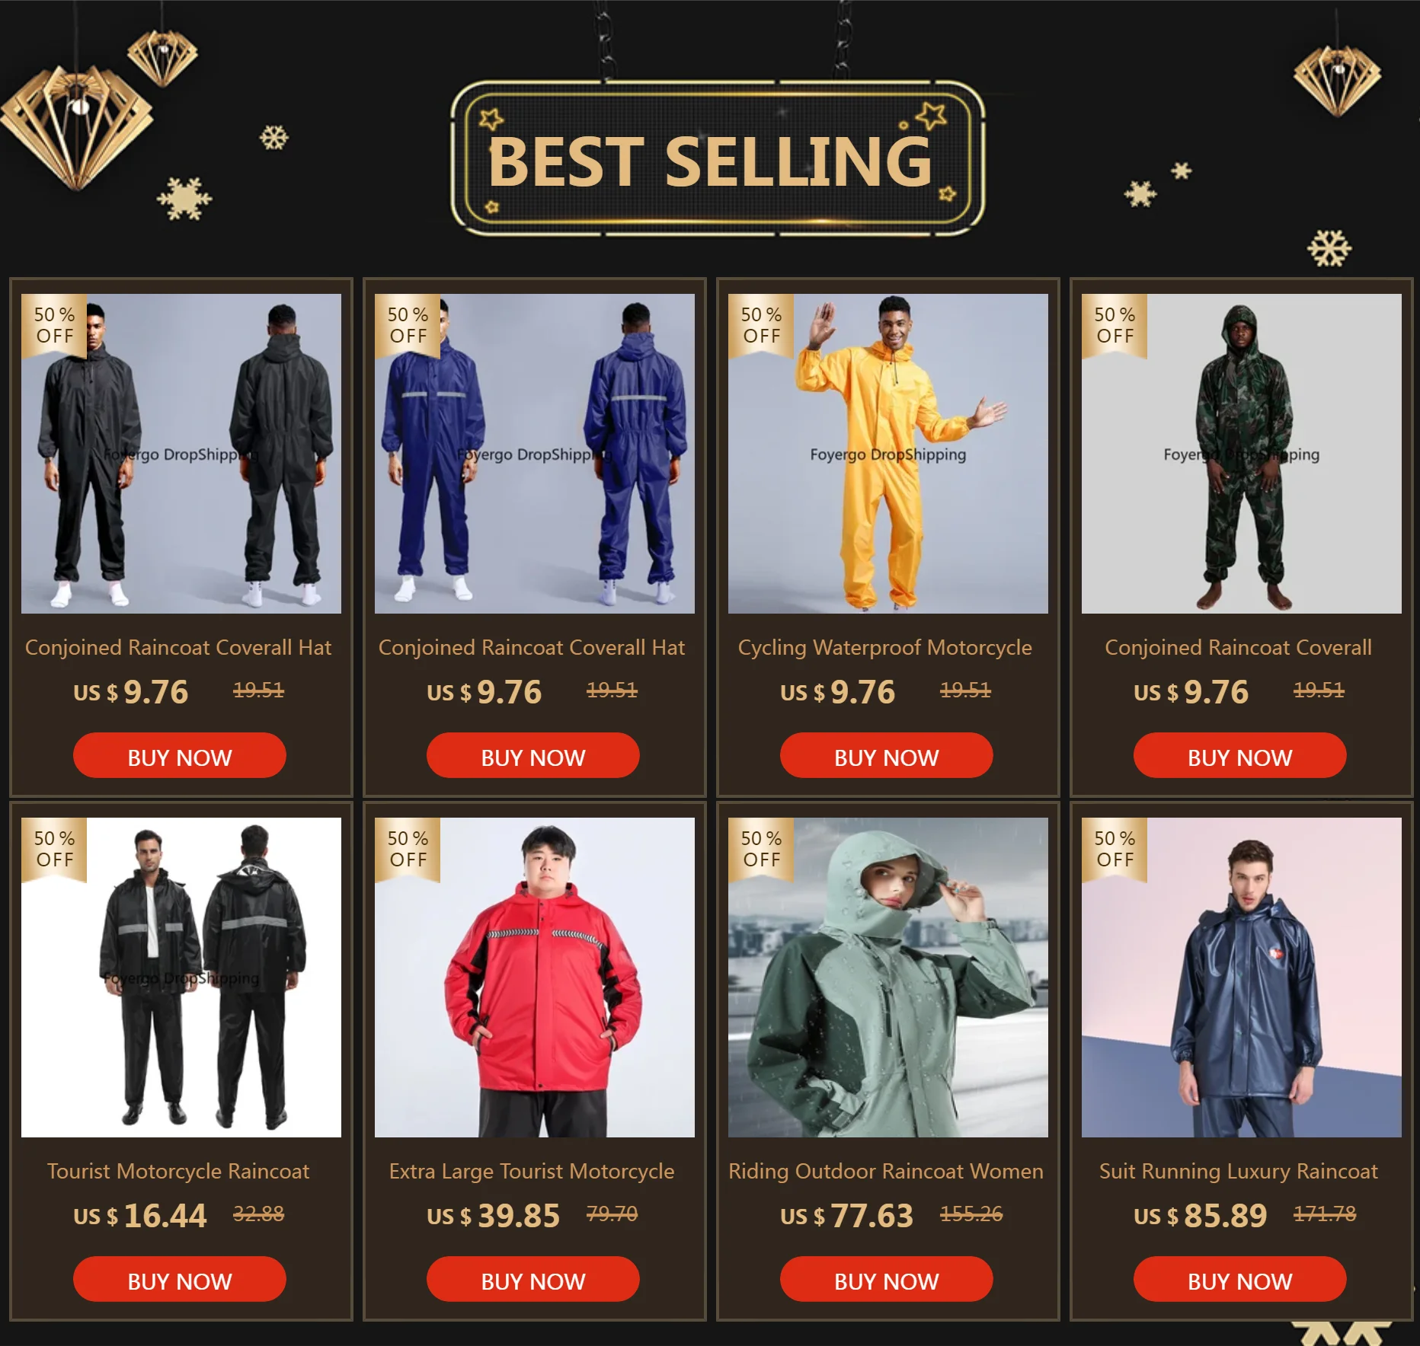Click BUY NOW for Extra Large Tourist Motorcycle

tap(533, 1279)
